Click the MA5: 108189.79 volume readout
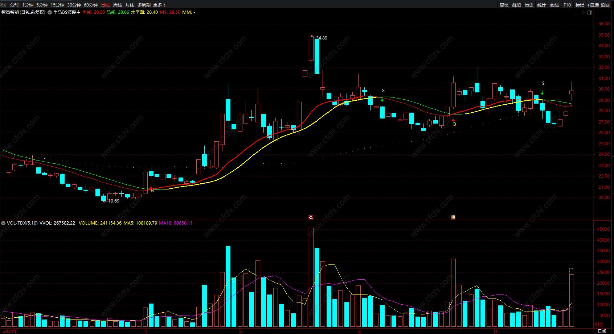Screen dimensions: 614x334 click(x=140, y=223)
